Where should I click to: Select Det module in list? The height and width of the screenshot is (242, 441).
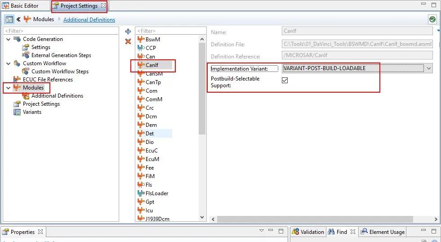point(150,134)
